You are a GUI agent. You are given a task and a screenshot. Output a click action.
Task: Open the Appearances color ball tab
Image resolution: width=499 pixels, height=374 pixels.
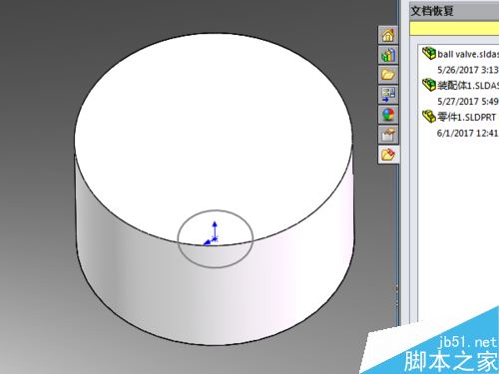pyautogui.click(x=388, y=115)
